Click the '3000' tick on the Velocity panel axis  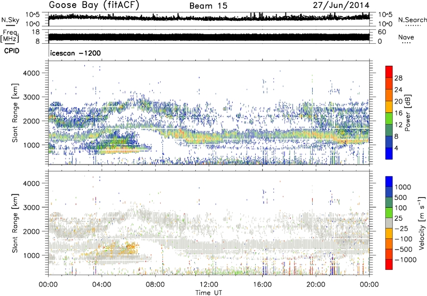(31, 207)
